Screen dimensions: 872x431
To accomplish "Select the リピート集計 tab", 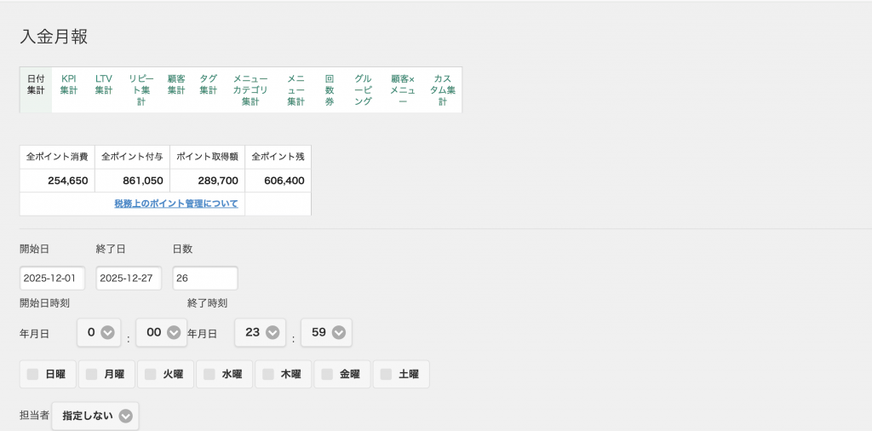I will [x=141, y=89].
